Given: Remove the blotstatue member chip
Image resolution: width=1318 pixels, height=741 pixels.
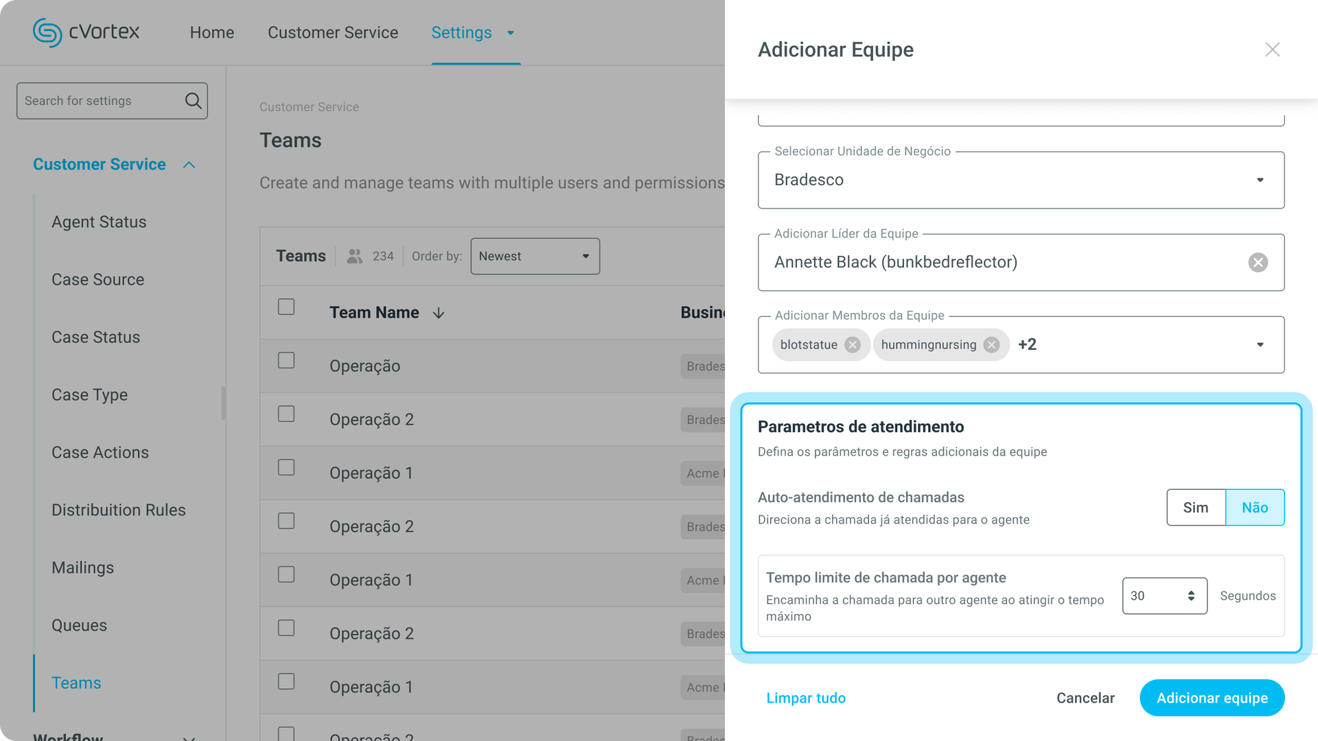Looking at the screenshot, I should 852,344.
